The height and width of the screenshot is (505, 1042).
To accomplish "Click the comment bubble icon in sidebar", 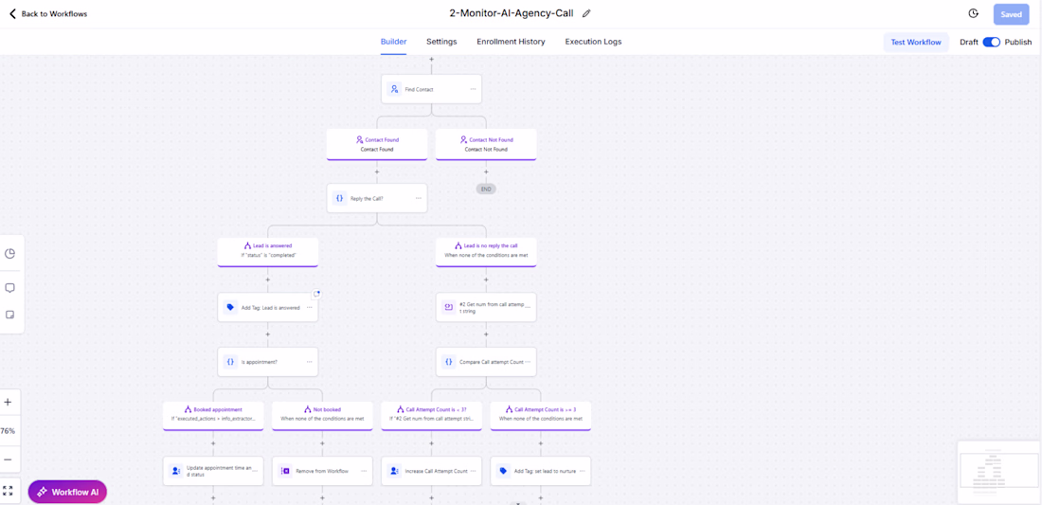I will click(x=10, y=288).
